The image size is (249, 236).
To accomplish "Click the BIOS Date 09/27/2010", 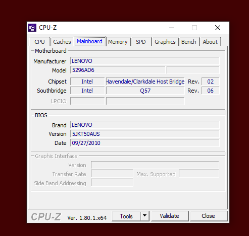I will 145,143.
